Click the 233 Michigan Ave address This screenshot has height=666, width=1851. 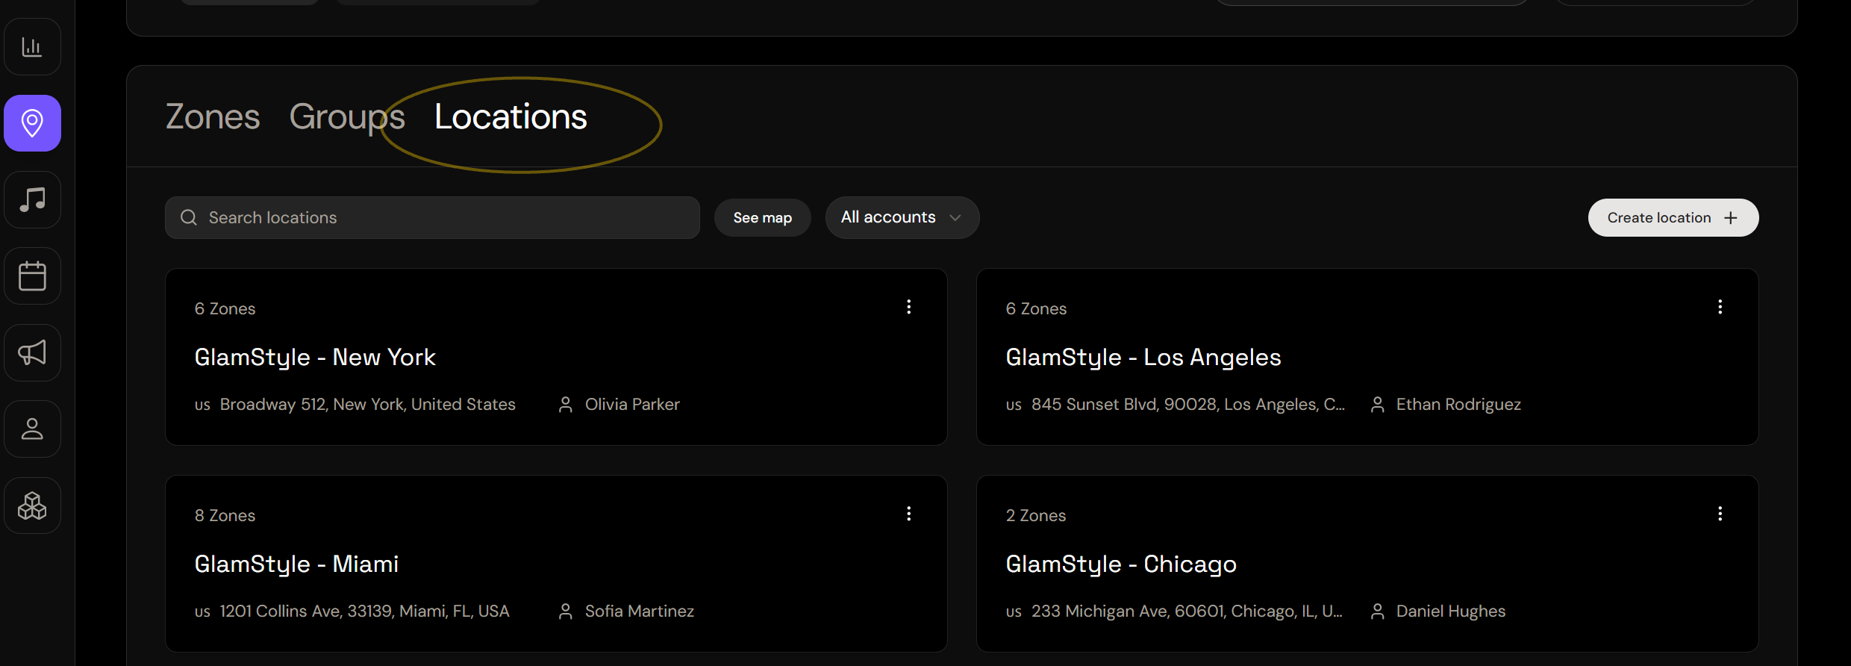[x=1187, y=611]
